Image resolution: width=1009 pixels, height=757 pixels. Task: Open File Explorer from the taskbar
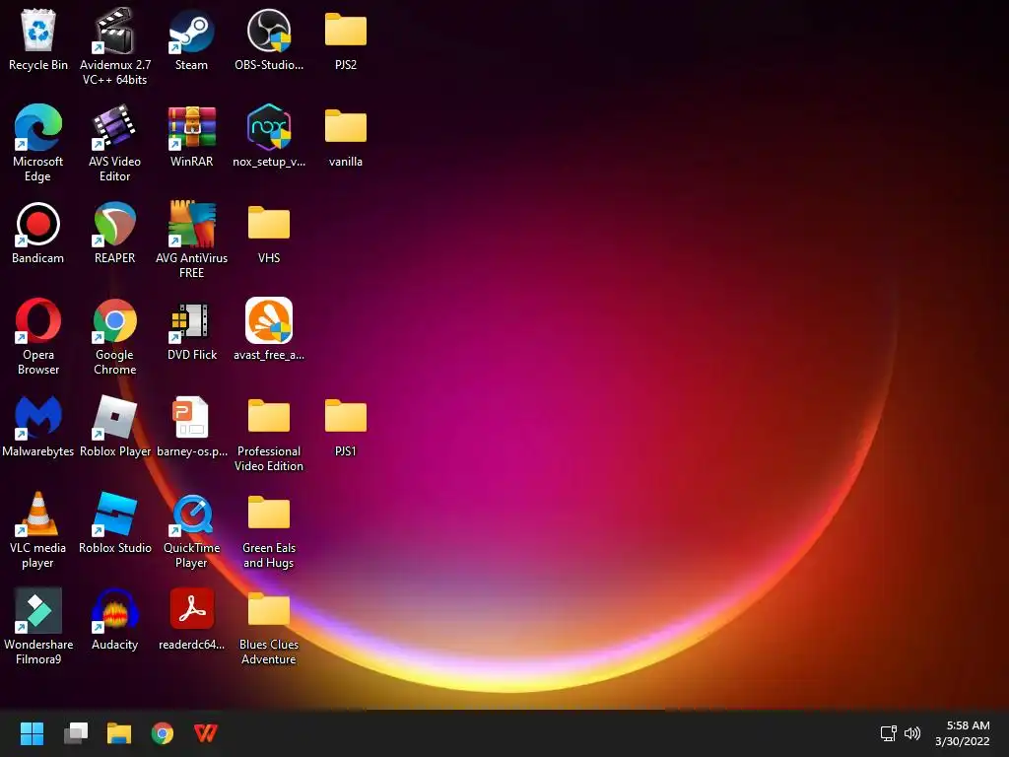pos(119,733)
